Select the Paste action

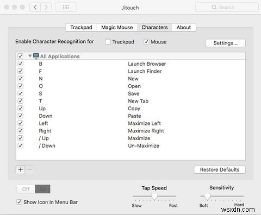(134, 116)
